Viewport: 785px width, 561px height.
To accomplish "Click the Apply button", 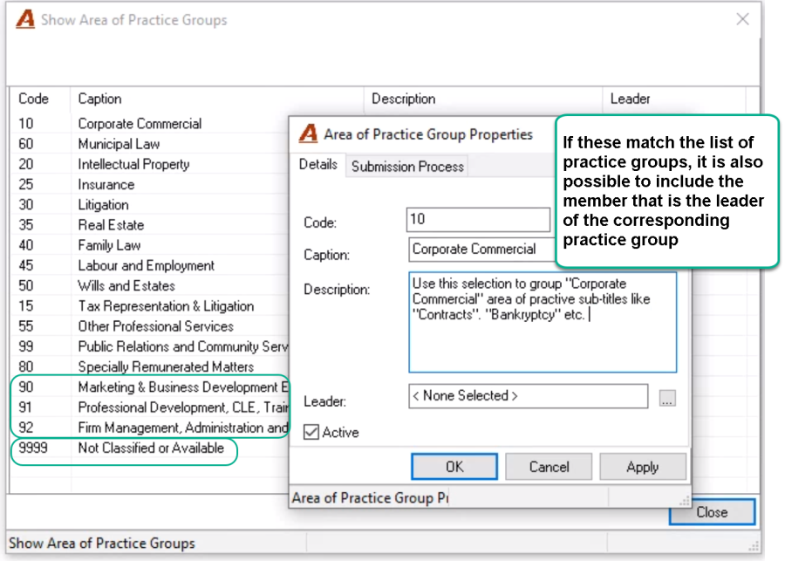I will [643, 467].
